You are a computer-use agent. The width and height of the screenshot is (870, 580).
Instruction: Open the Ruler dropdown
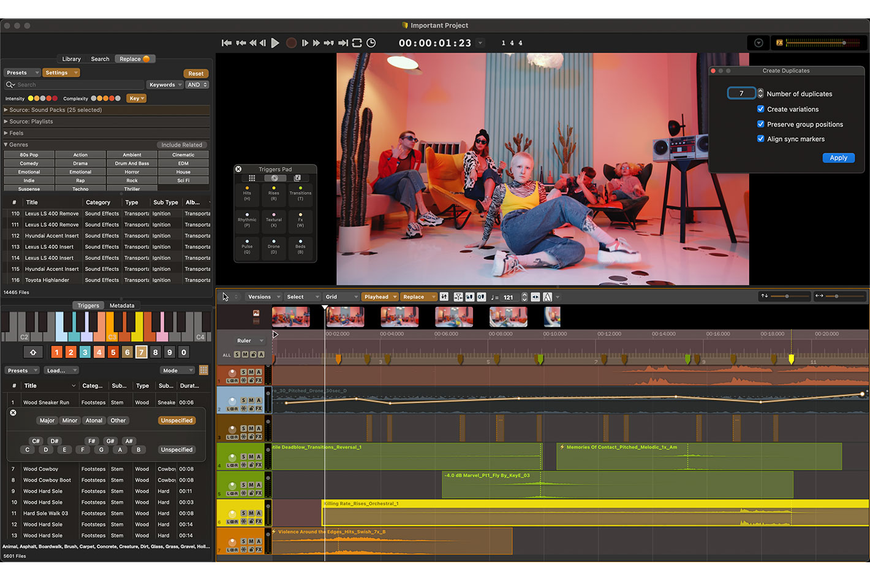tap(250, 340)
